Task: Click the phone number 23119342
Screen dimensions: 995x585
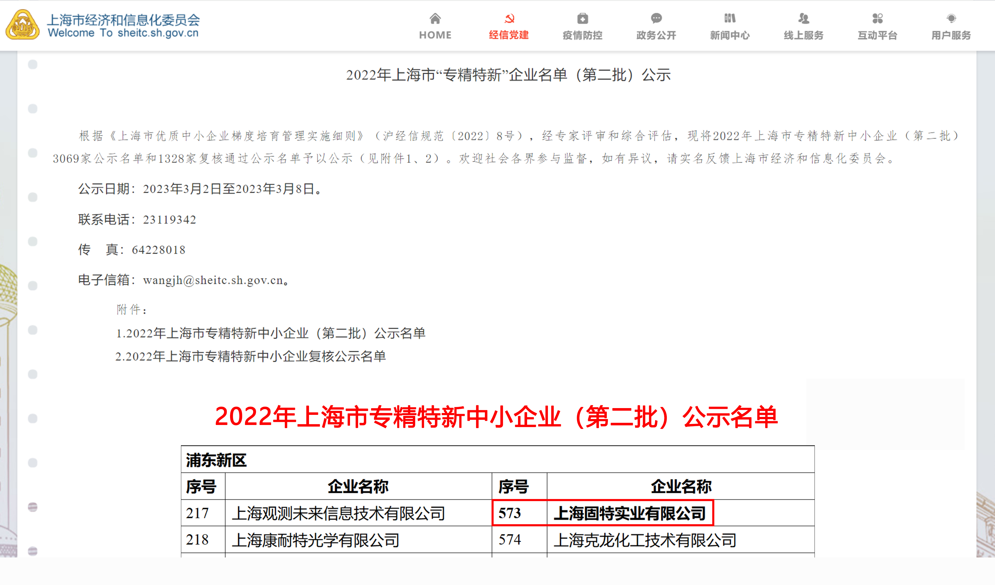Action: [x=169, y=220]
